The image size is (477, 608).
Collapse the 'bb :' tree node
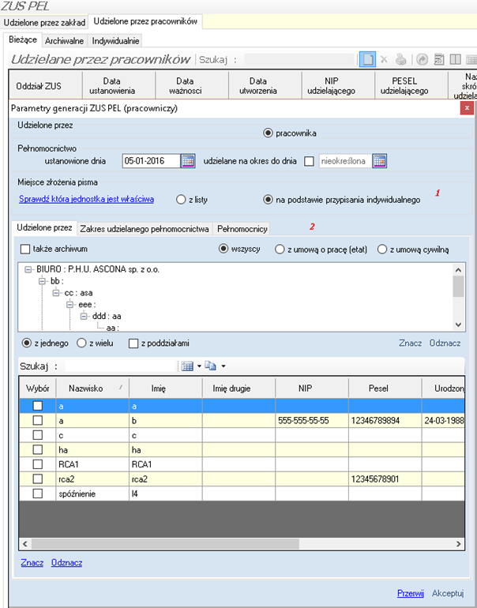(x=42, y=281)
